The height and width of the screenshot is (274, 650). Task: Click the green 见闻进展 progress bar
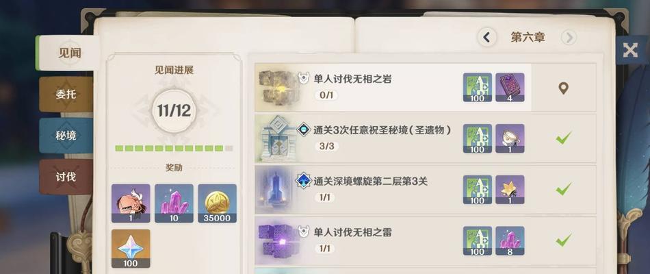coord(174,148)
